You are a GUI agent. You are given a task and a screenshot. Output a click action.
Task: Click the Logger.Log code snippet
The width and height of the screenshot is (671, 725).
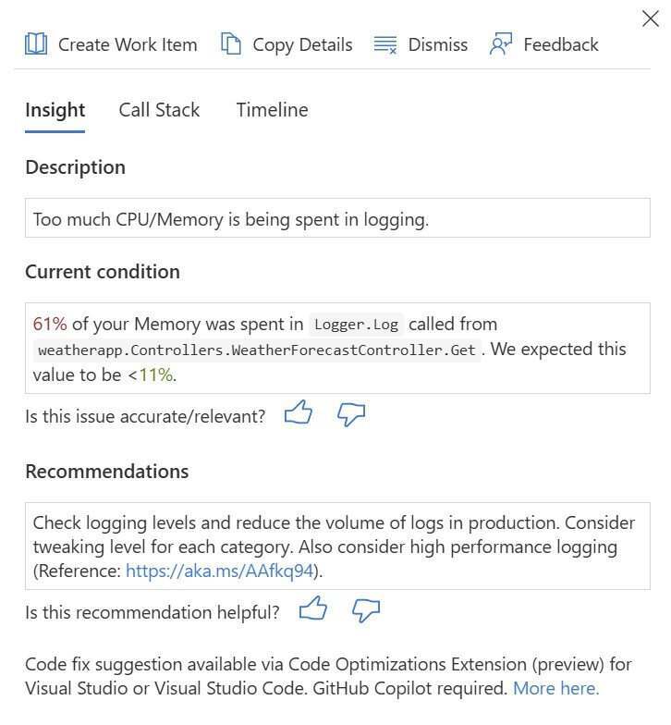point(356,325)
